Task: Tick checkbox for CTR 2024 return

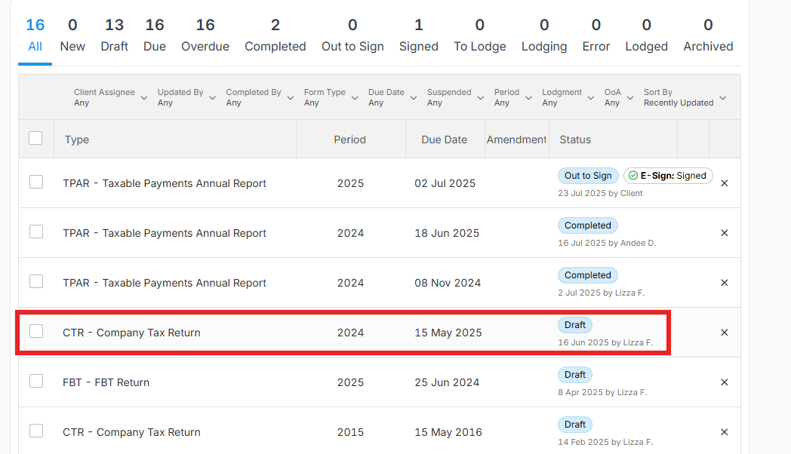Action: click(35, 332)
